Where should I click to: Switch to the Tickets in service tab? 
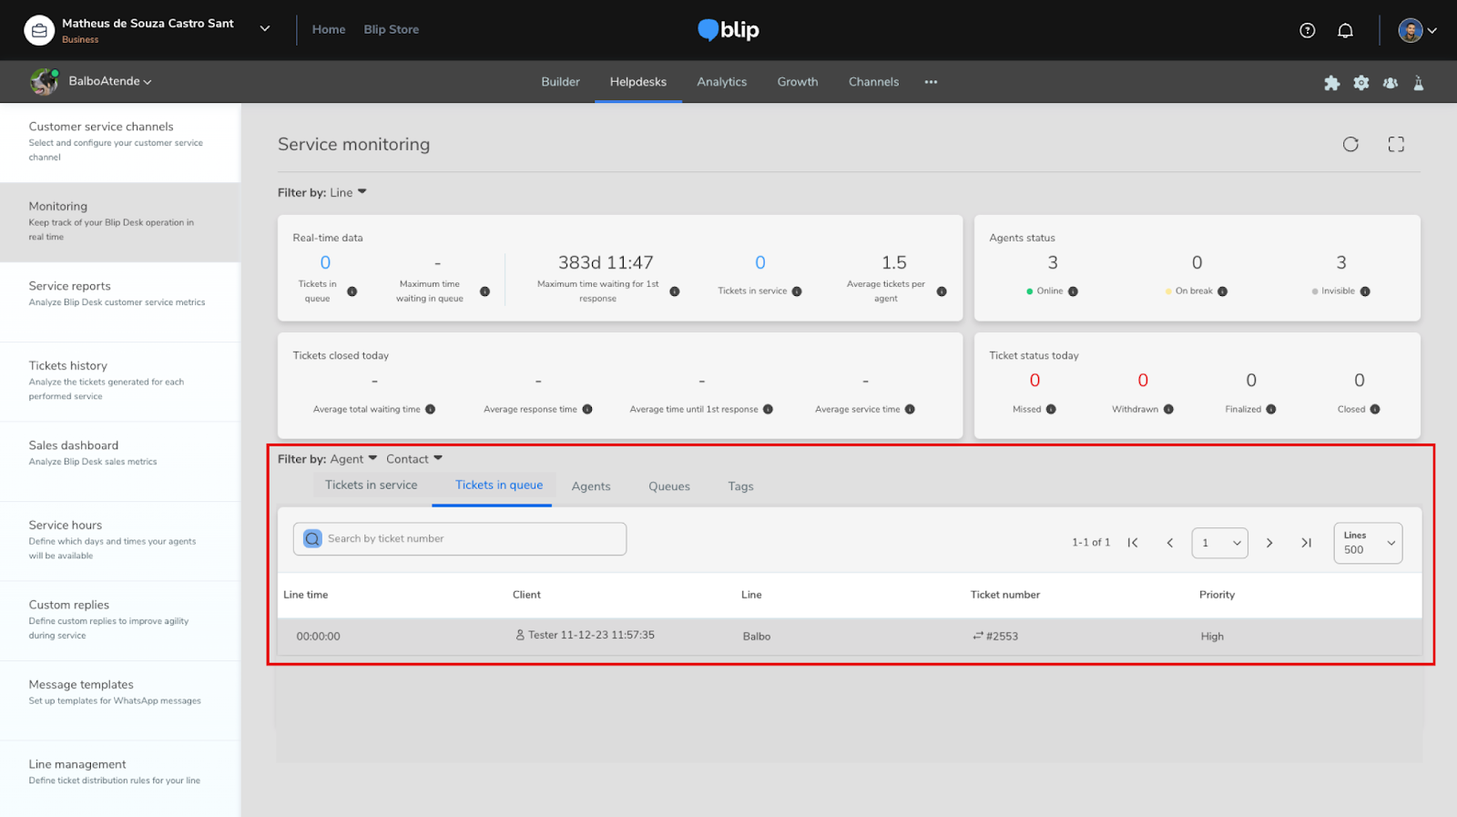[x=372, y=485]
